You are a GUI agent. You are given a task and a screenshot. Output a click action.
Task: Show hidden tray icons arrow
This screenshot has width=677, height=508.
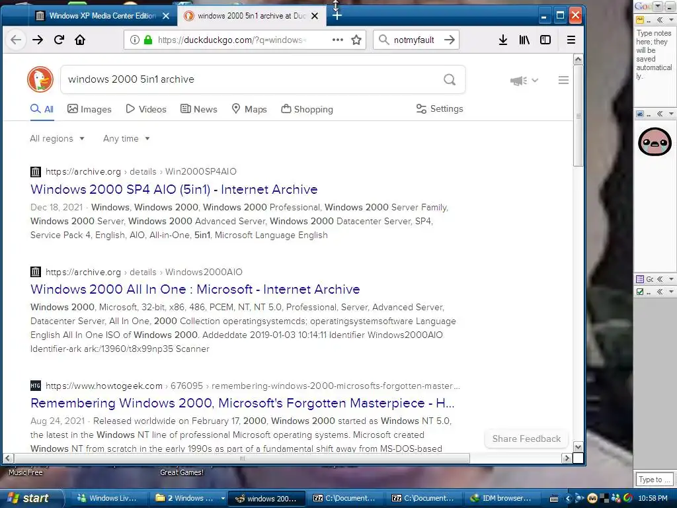point(568,499)
